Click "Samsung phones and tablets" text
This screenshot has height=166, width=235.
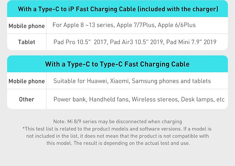171,81
